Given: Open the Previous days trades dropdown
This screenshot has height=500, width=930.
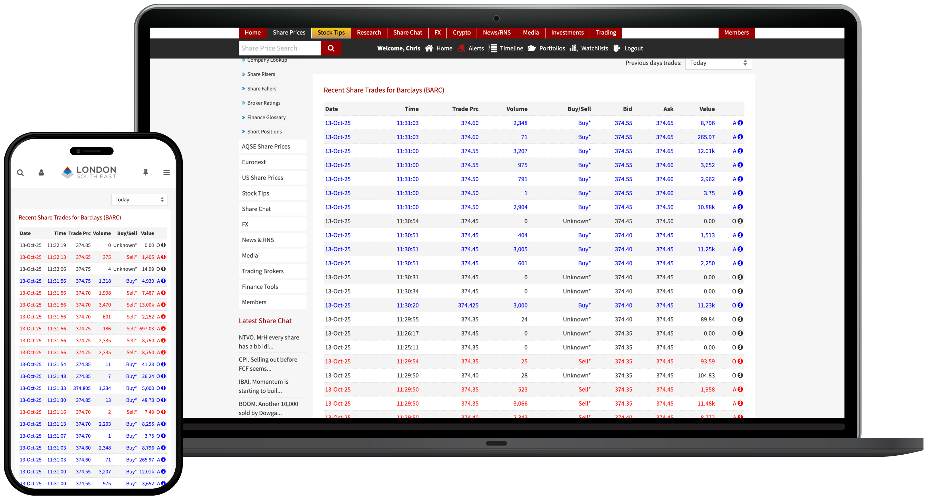Looking at the screenshot, I should pyautogui.click(x=718, y=63).
